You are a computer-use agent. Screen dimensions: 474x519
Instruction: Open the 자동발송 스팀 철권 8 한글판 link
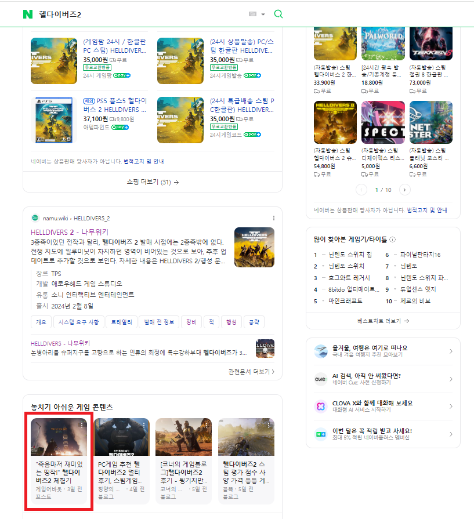tap(429, 71)
